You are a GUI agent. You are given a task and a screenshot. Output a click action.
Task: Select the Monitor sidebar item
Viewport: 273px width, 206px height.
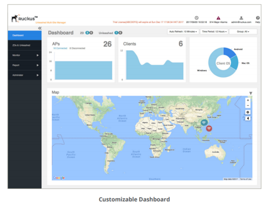pos(25,55)
